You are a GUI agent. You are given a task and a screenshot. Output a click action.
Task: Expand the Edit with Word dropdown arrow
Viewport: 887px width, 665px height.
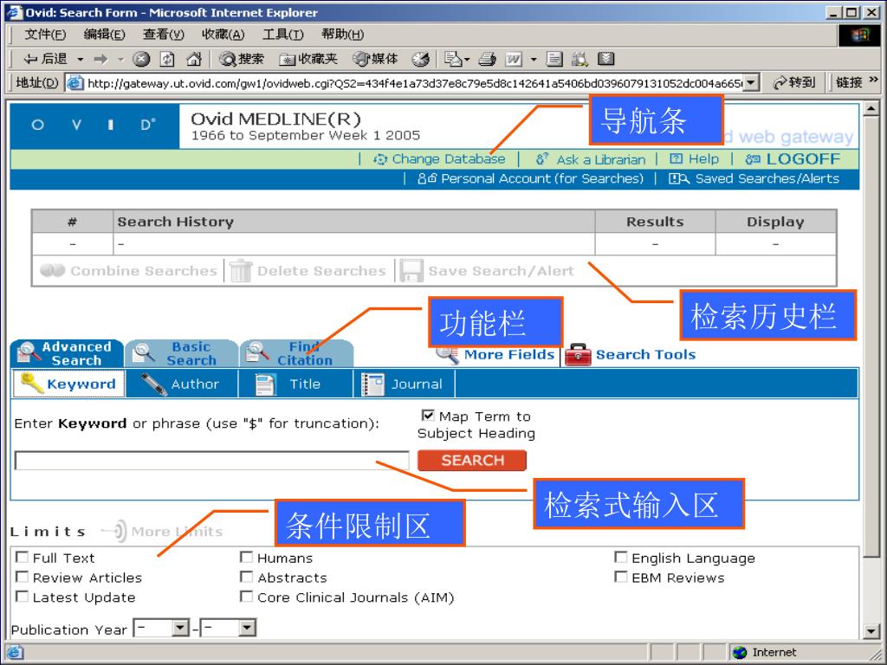click(x=534, y=60)
